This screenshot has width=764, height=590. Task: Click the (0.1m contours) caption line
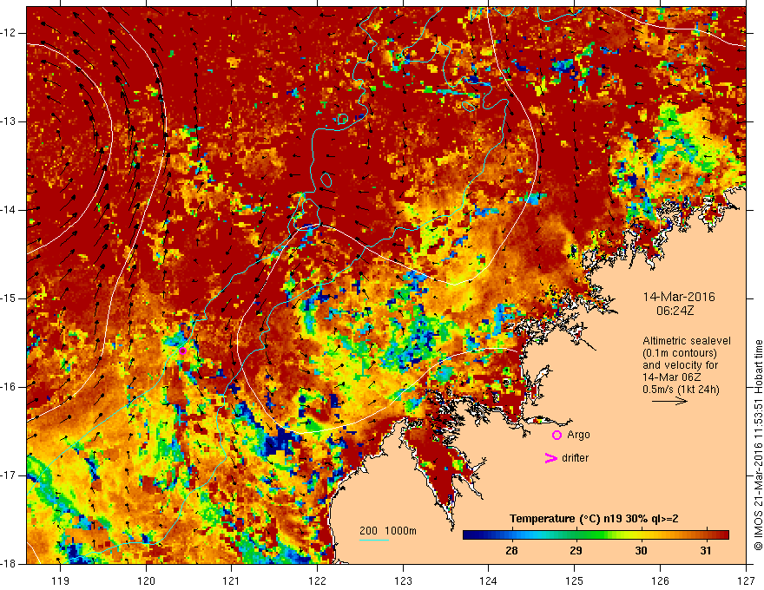pos(680,353)
